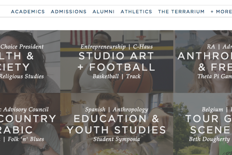Click the Religious Studies caption text
The width and height of the screenshot is (232, 155).
point(22,76)
